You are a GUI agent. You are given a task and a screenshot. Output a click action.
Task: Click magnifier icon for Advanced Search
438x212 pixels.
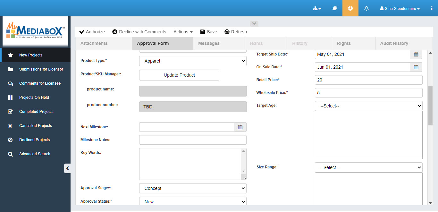point(10,154)
